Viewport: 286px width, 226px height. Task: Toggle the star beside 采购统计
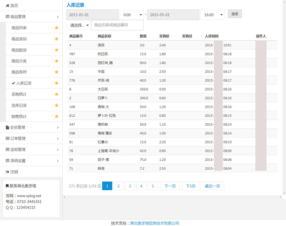(57, 94)
